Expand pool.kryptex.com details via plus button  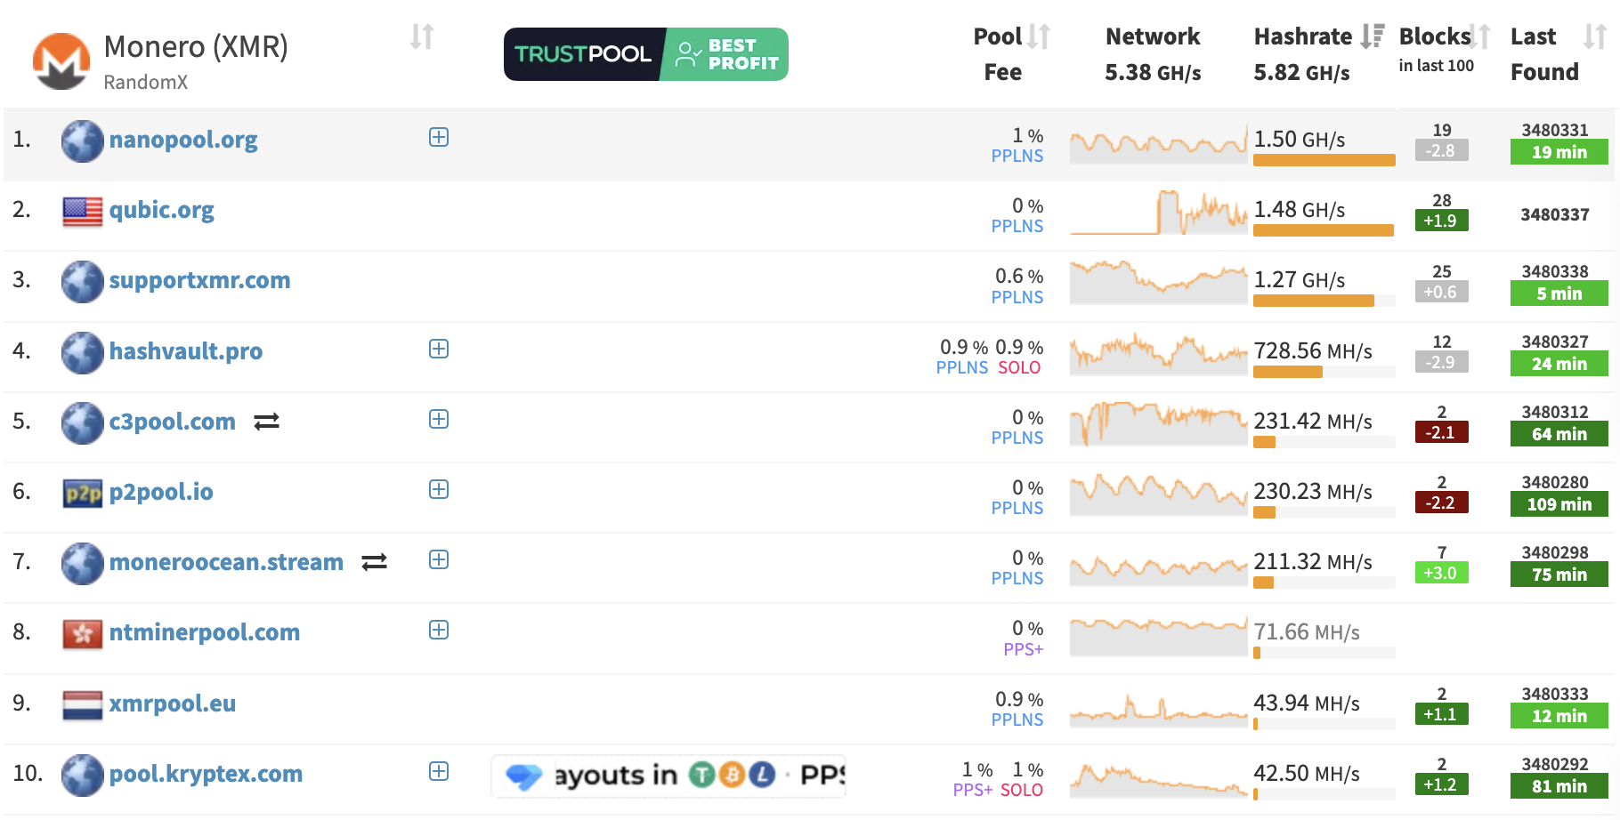439,771
